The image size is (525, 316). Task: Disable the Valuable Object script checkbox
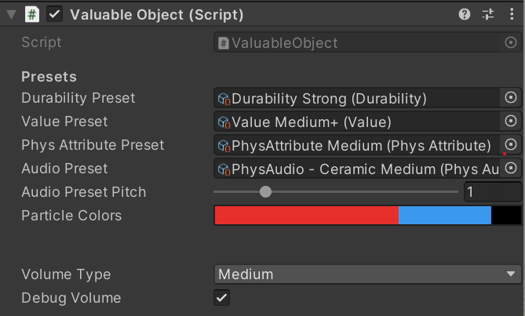(x=55, y=14)
